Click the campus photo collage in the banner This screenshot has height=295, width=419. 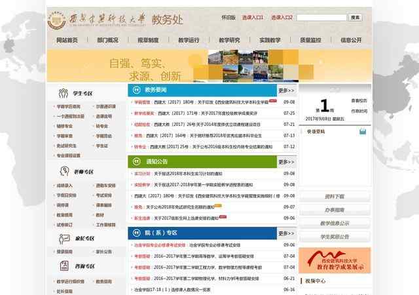tap(253, 66)
